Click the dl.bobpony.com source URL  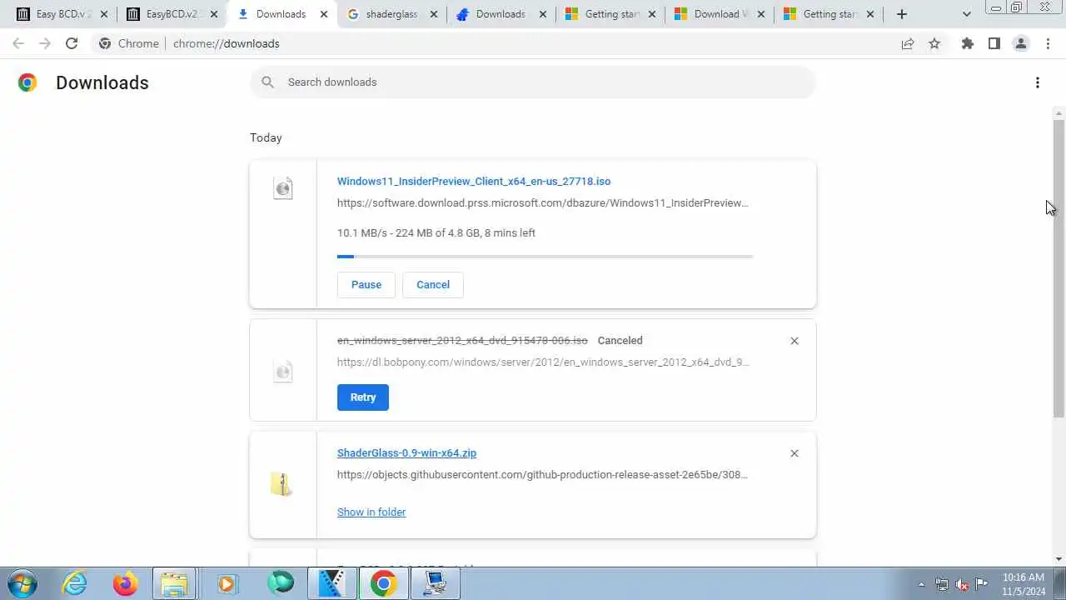pos(543,362)
